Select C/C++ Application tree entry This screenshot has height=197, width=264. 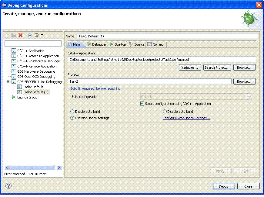(31, 51)
